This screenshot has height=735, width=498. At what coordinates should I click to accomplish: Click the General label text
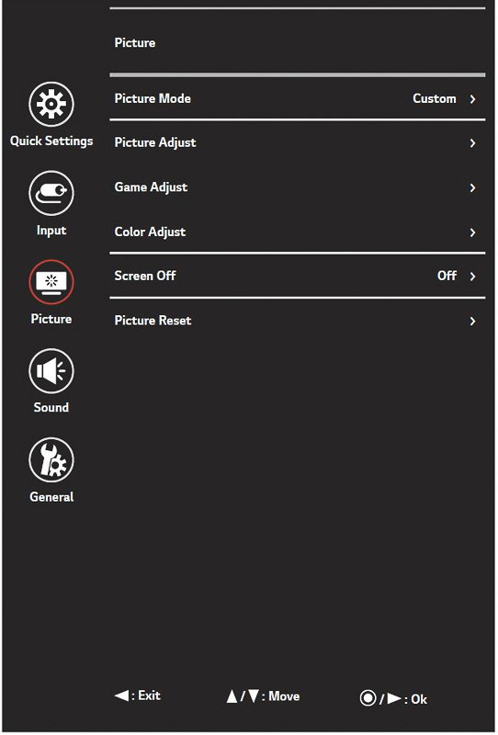51,497
